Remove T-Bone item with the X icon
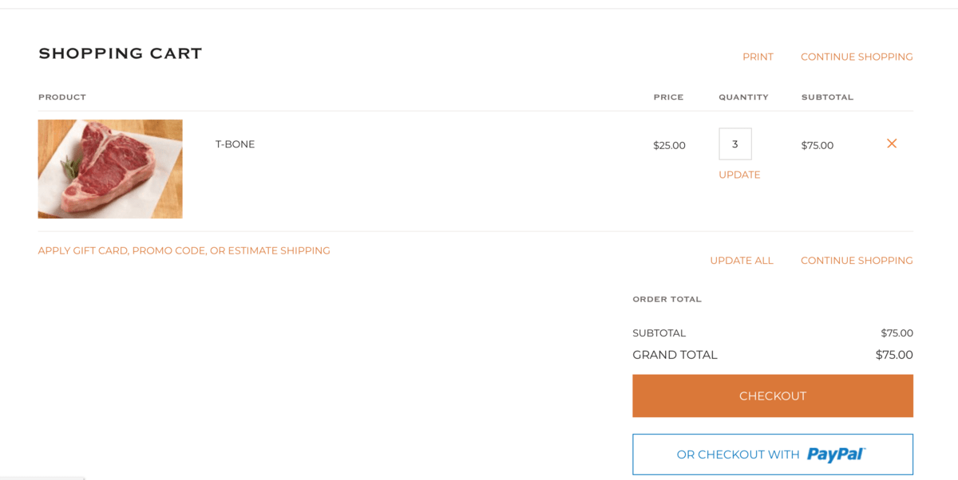The image size is (958, 480). pos(892,144)
